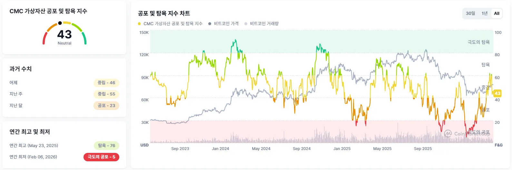Click the Jan 2025 x-axis label
This screenshot has width=512, height=170.
click(342, 149)
